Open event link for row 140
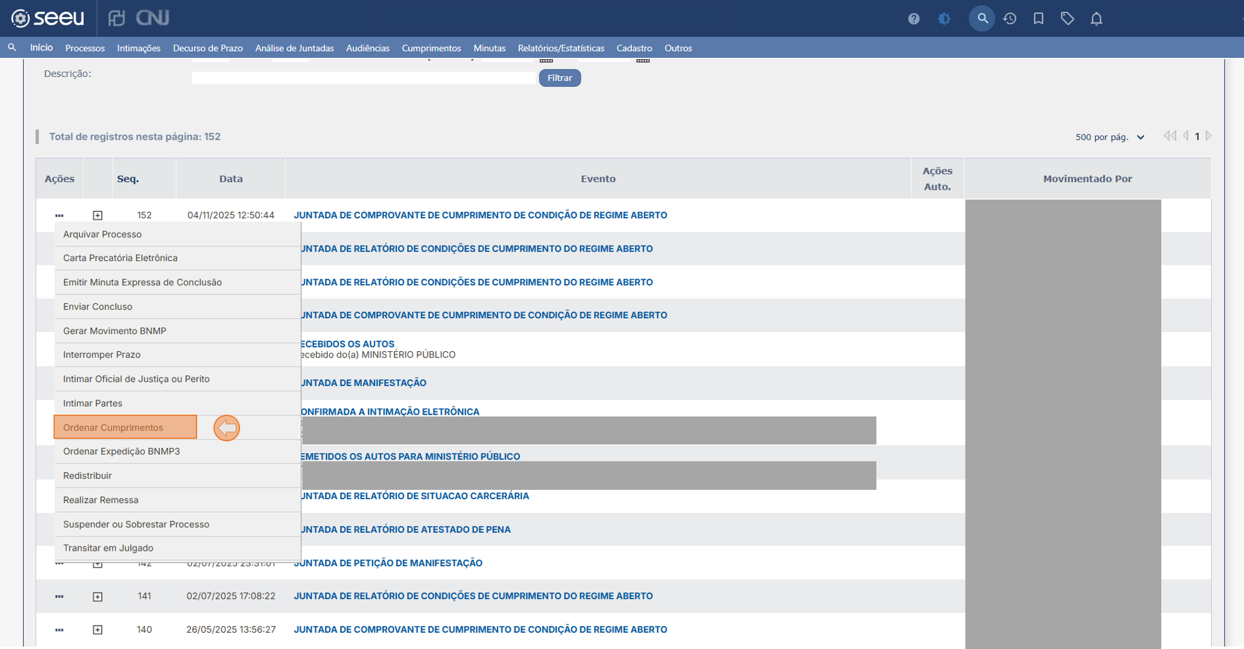1244x649 pixels. tap(480, 630)
